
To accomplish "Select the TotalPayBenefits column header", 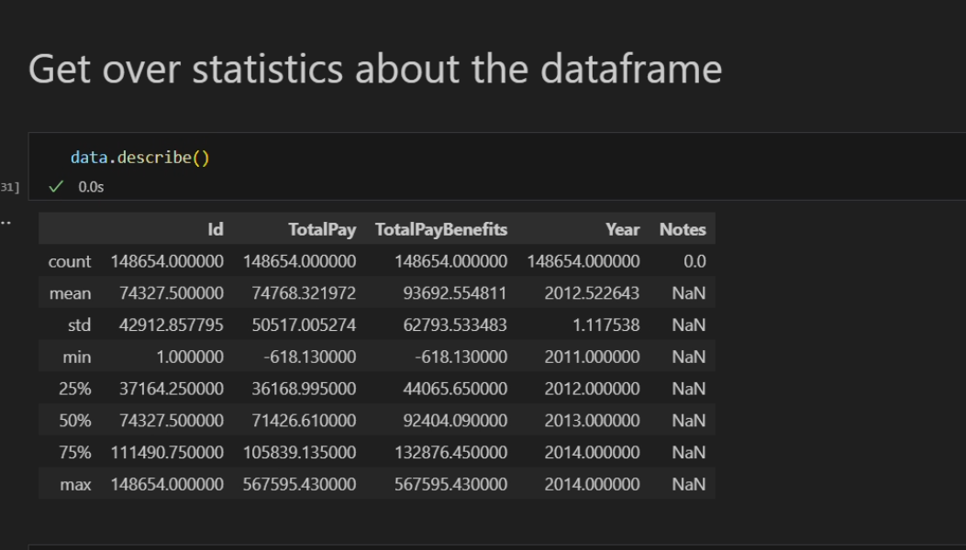I will pyautogui.click(x=440, y=229).
